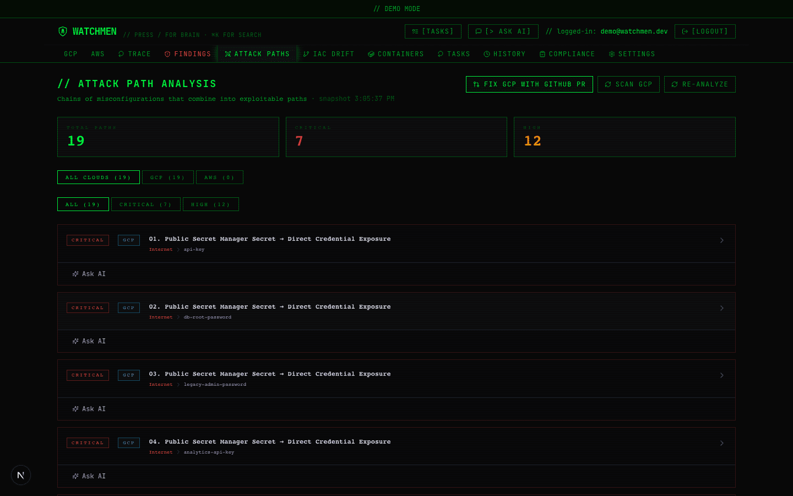
Task: Click the critical count card showing 7
Action: (397, 137)
